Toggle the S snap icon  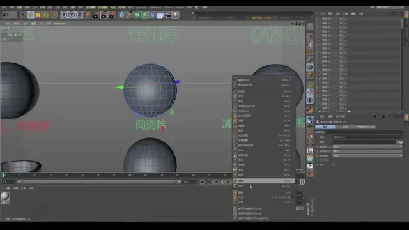click(x=310, y=100)
